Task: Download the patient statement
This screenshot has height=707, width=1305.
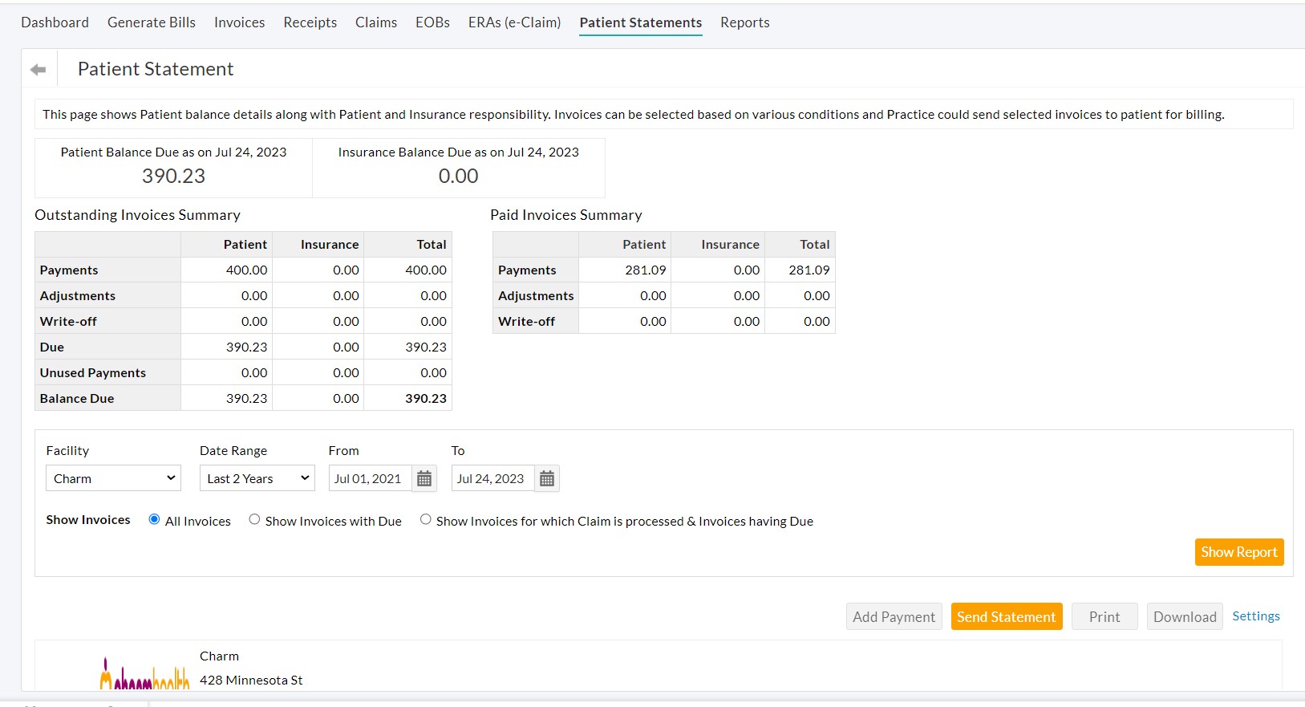Action: coord(1184,616)
